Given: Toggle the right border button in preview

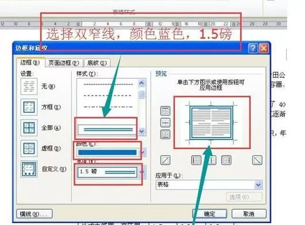Looking at the screenshot, I should (x=226, y=160).
